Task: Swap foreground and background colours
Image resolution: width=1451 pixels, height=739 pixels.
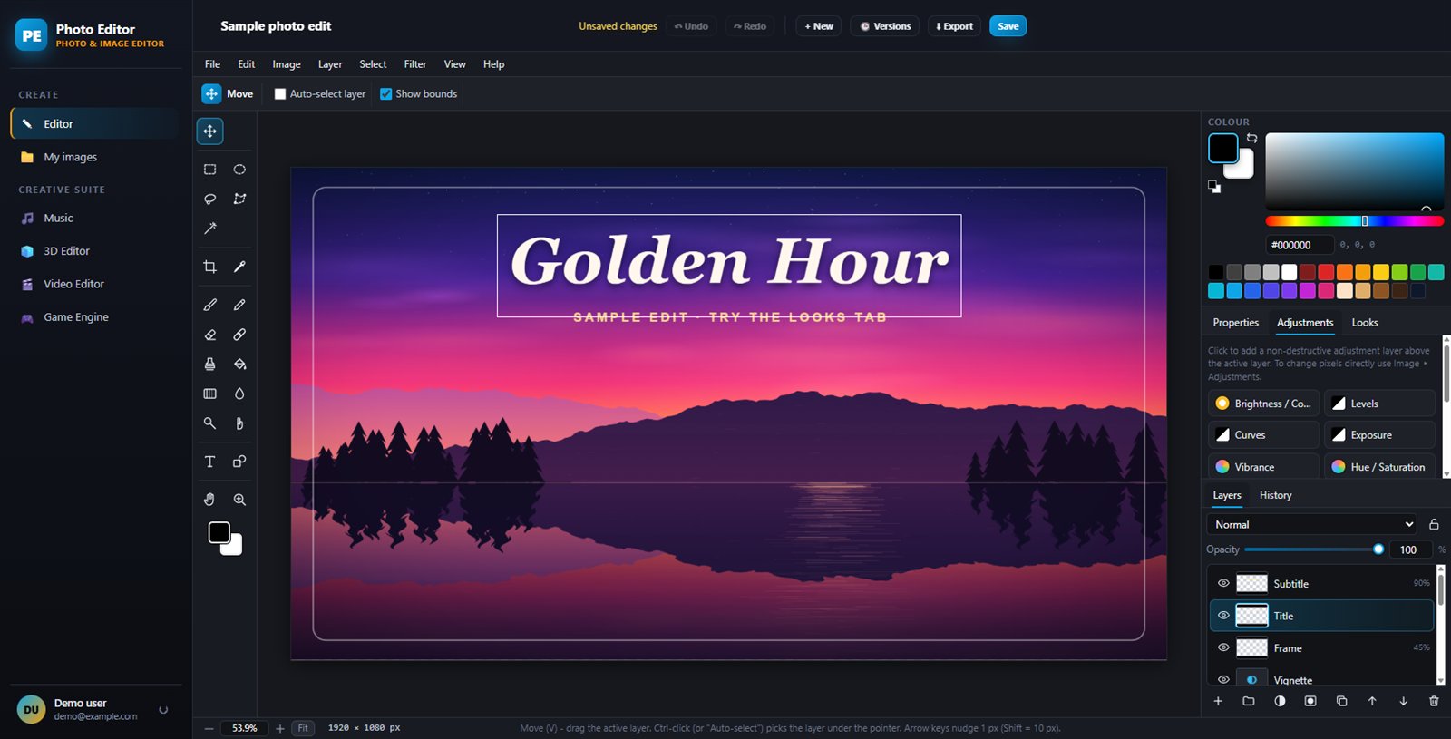Action: (1251, 138)
